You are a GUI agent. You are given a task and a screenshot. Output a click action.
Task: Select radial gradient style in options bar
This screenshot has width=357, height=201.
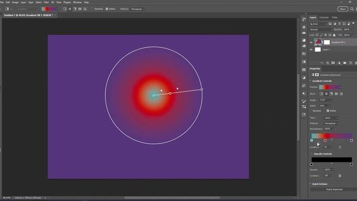tap(70, 9)
